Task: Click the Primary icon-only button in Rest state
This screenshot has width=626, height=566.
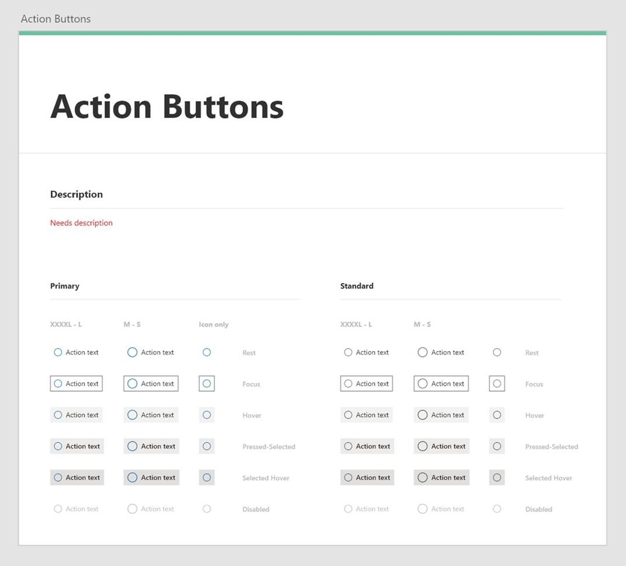Action: tap(206, 352)
